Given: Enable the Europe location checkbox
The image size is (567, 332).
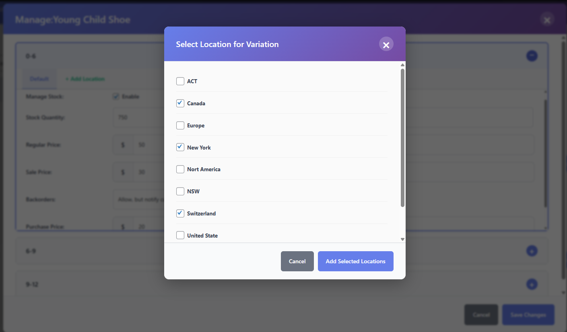Looking at the screenshot, I should pyautogui.click(x=180, y=125).
